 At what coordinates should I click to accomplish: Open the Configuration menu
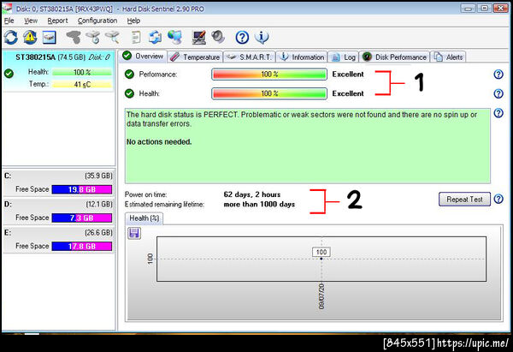click(x=97, y=21)
